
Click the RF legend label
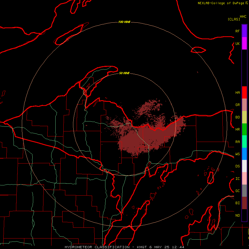coord(237,31)
